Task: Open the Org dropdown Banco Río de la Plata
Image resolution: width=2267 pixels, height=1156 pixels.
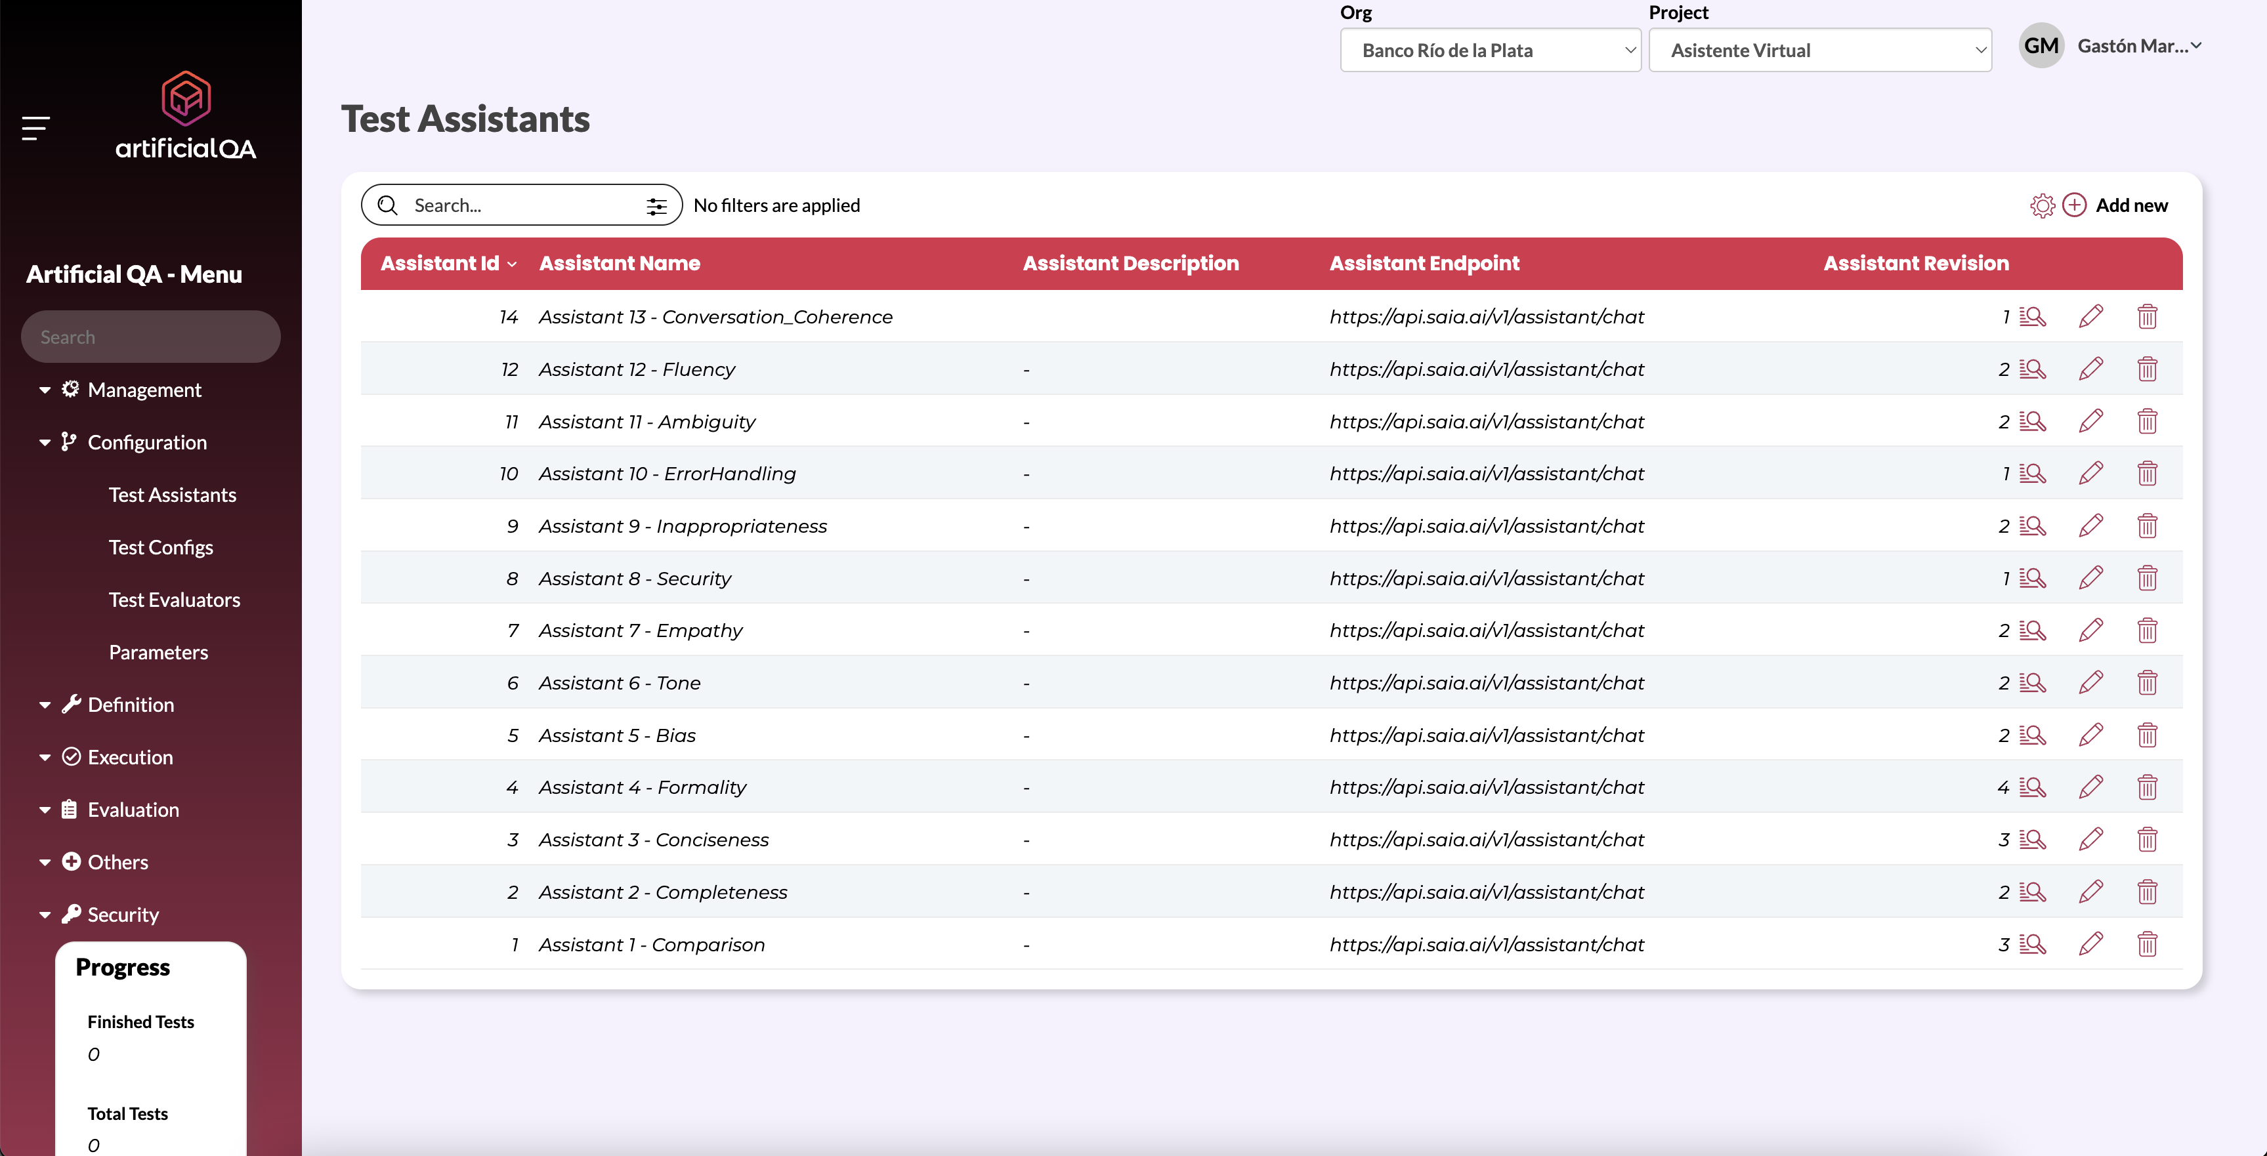Action: 1490,50
